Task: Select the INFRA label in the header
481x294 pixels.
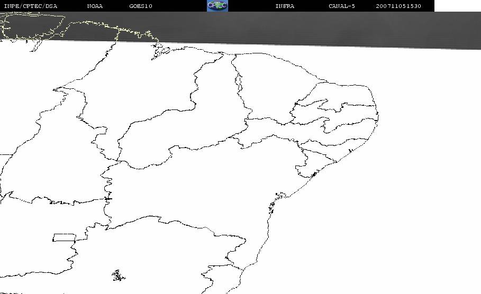Action: pyautogui.click(x=285, y=6)
